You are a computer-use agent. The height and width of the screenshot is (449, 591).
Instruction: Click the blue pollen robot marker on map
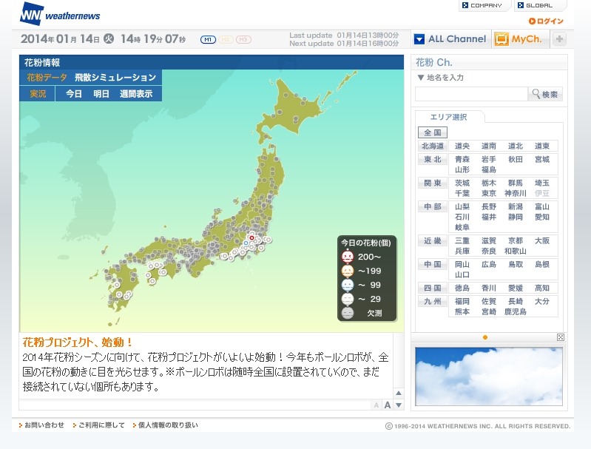[246, 243]
